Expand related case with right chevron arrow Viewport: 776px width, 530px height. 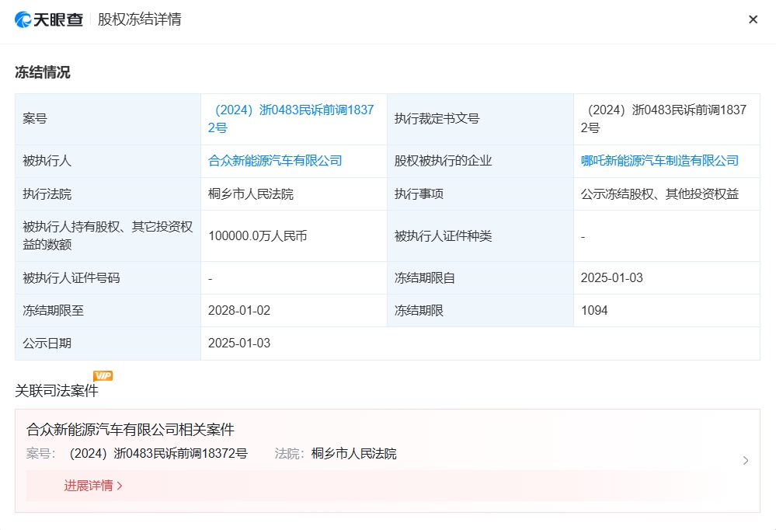[746, 461]
